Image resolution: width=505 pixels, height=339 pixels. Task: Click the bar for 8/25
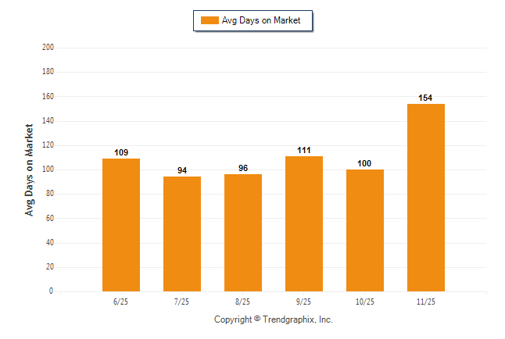243,233
